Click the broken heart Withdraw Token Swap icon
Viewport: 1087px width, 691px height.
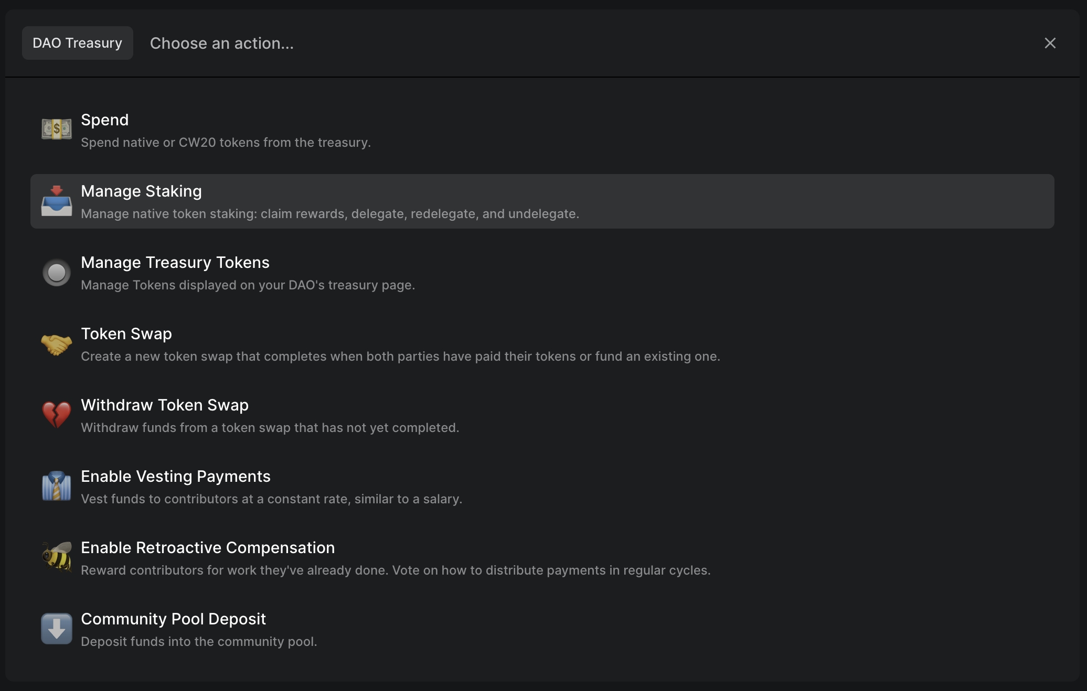point(57,415)
